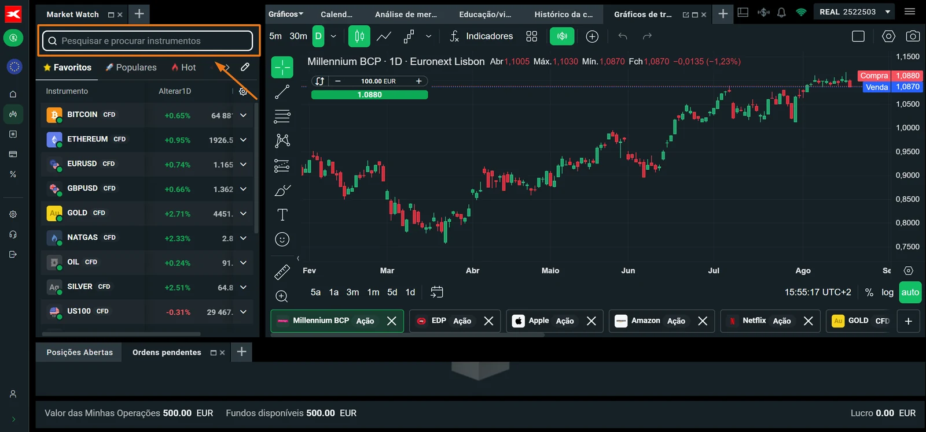Open the REAL 2522503 account dropdown
The width and height of the screenshot is (926, 432).
(854, 12)
